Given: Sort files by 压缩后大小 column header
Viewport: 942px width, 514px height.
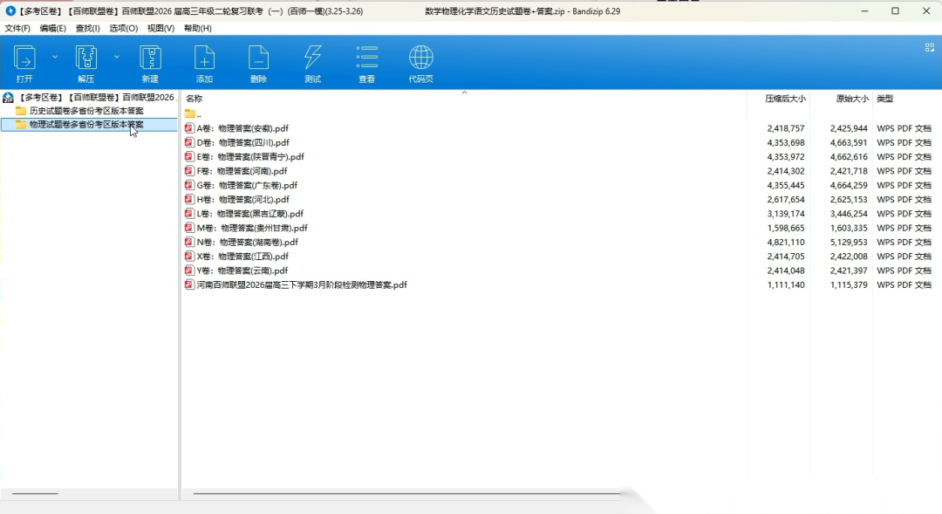Looking at the screenshot, I should 784,99.
